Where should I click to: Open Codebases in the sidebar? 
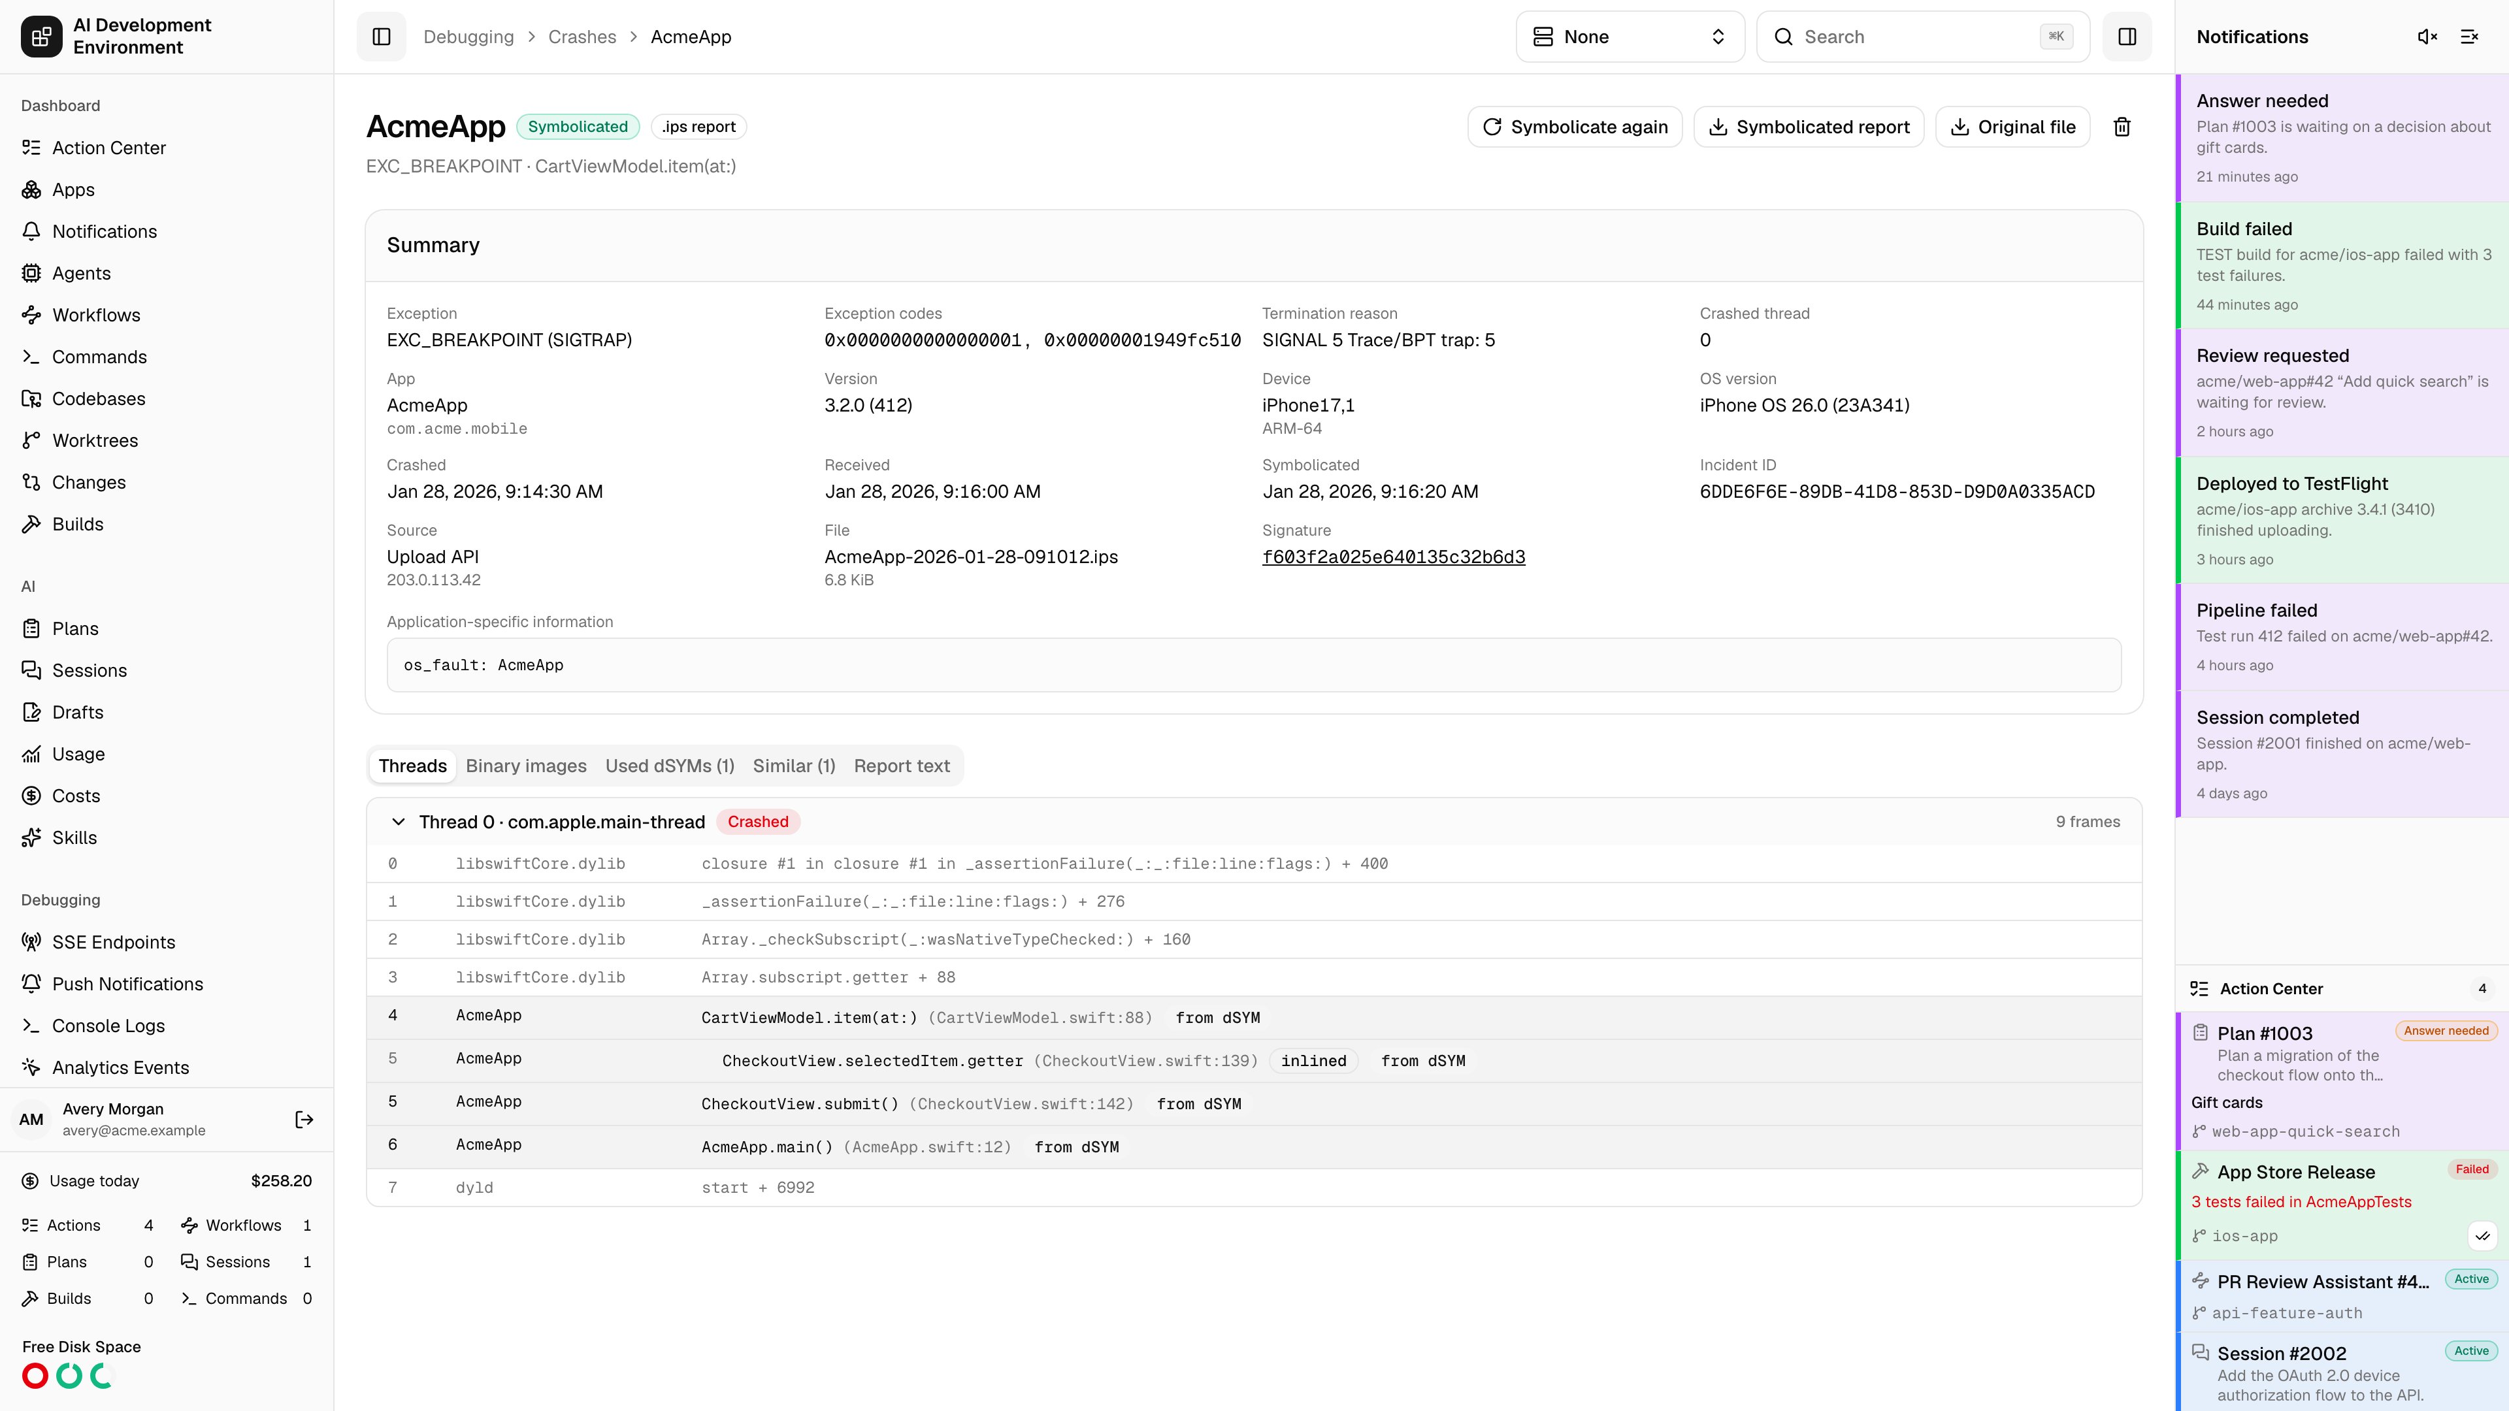coord(167,399)
